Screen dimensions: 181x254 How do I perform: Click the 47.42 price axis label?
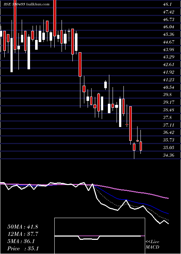click(x=169, y=12)
